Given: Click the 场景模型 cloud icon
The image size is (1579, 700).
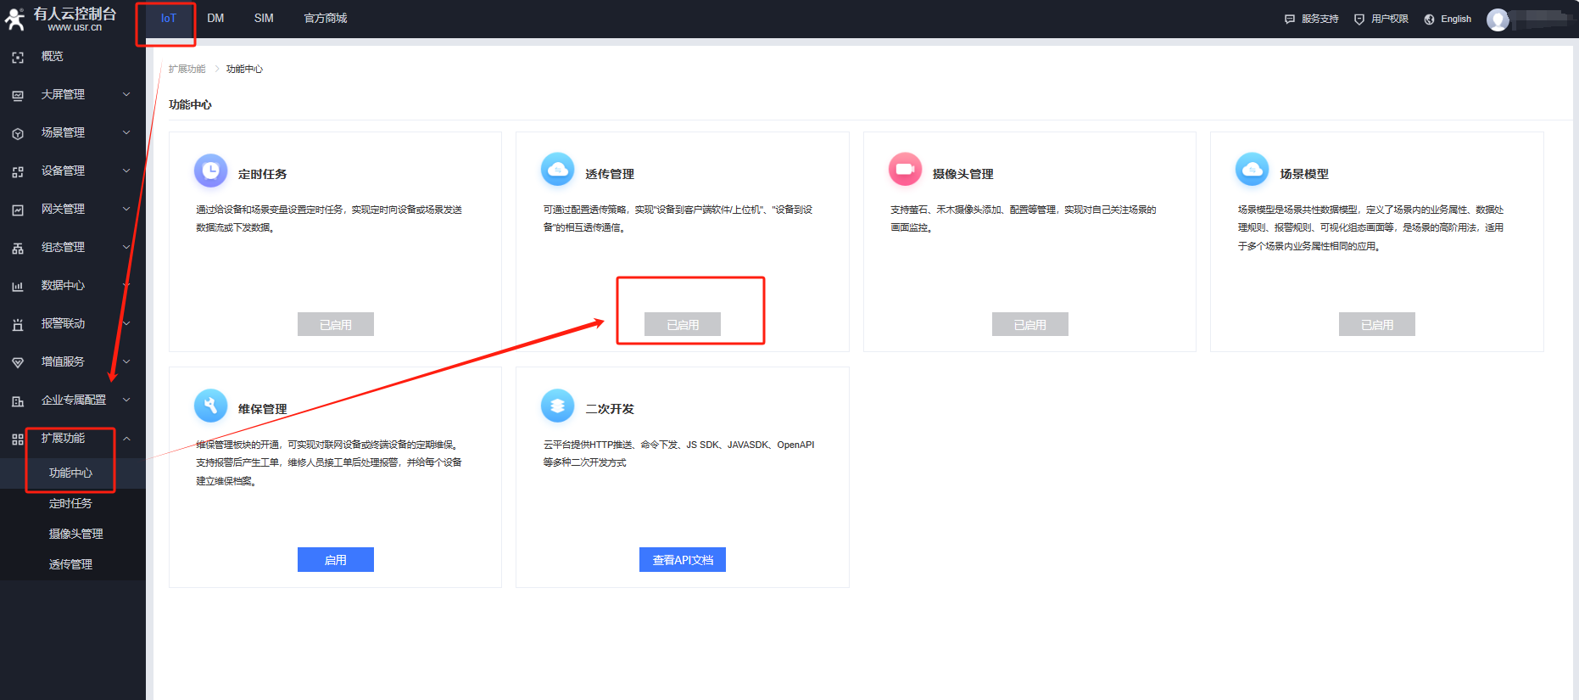Looking at the screenshot, I should 1252,170.
